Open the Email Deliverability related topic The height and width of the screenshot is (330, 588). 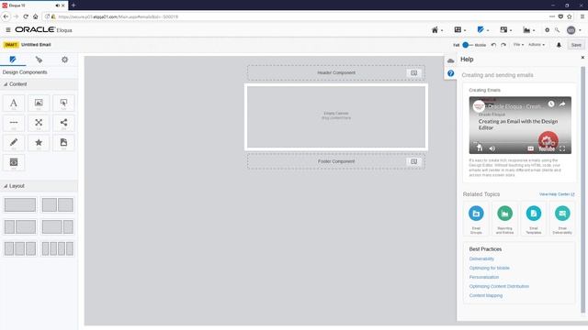[x=562, y=219]
